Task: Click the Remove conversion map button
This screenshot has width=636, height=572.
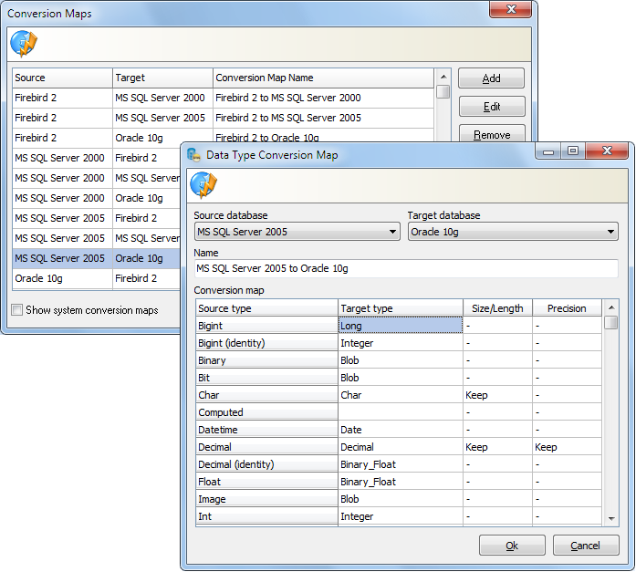Action: point(491,134)
